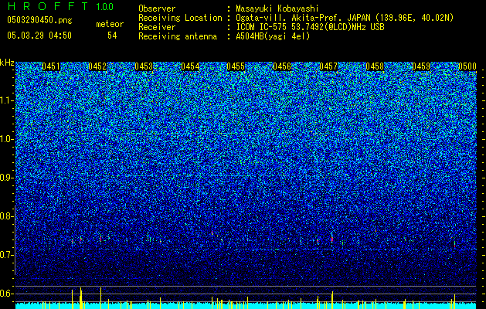
Task: Click the 0458 time marker
Action: coord(375,66)
